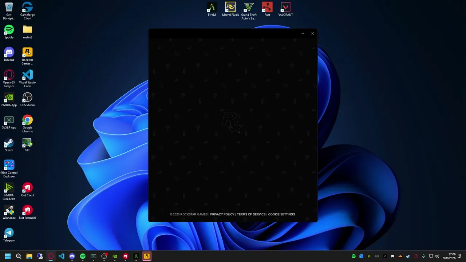Select the Riot Client desktop shortcut
The width and height of the screenshot is (466, 262).
(27, 190)
